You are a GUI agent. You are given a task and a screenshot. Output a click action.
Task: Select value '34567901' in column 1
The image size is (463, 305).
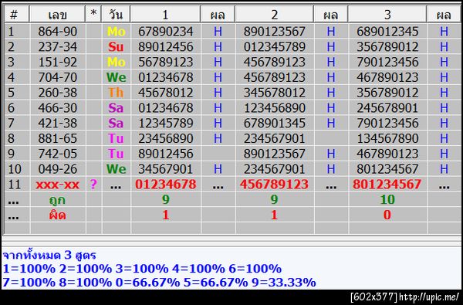click(166, 169)
